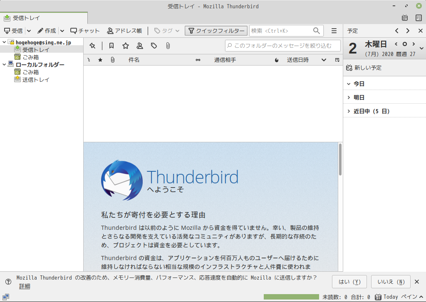Toggle contacts filter icon
426x302 pixels.
tap(140, 46)
